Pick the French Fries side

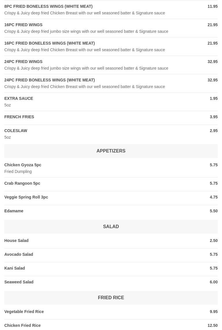[19, 117]
